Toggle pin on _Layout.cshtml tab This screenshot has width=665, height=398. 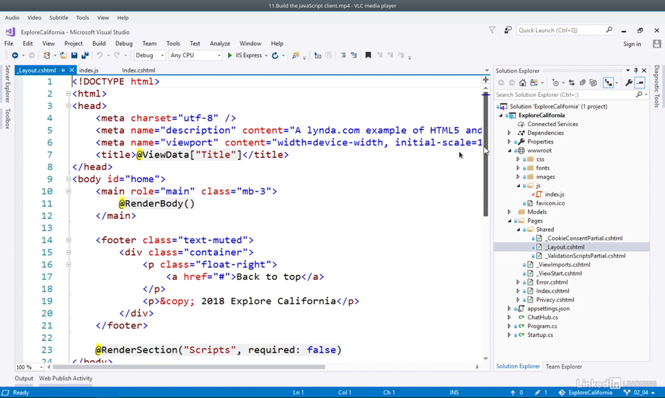[x=63, y=70]
